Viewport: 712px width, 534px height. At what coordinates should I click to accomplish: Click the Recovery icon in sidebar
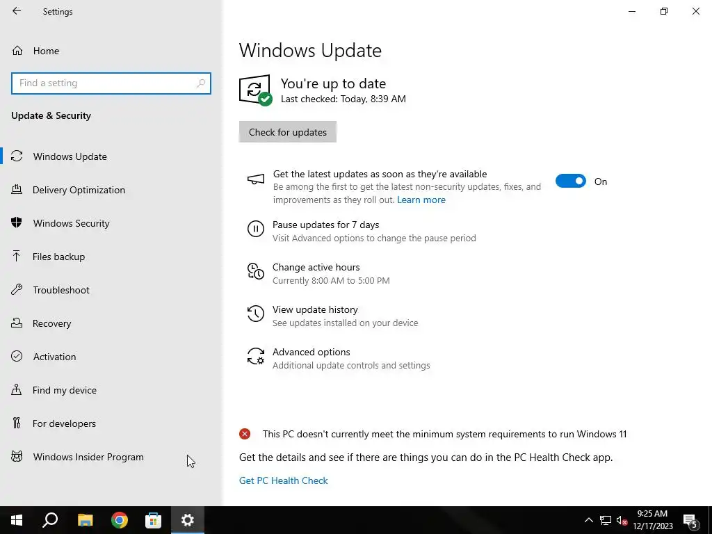(17, 323)
